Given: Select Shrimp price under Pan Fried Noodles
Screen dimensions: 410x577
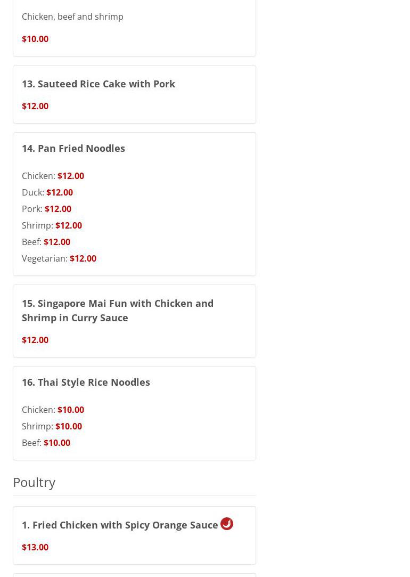Looking at the screenshot, I should (69, 225).
